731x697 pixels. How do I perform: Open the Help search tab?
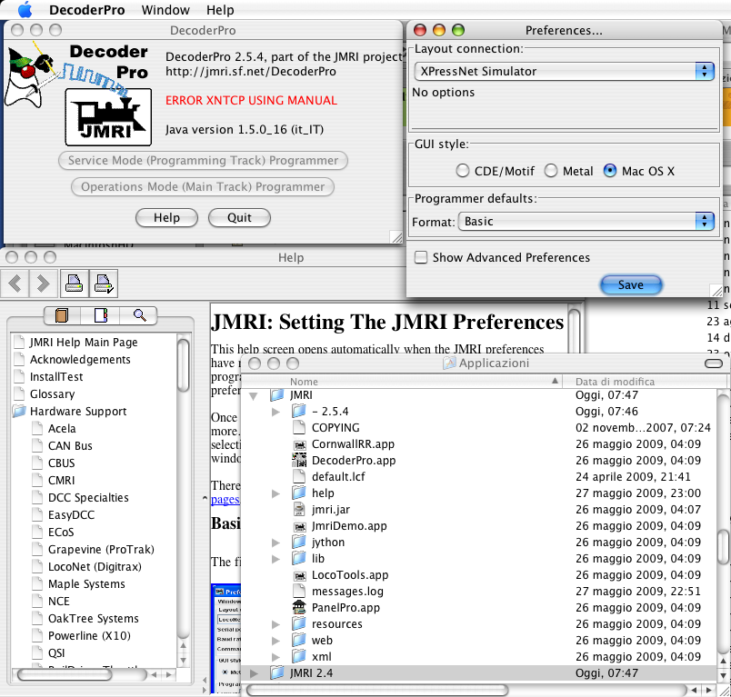pyautogui.click(x=139, y=315)
